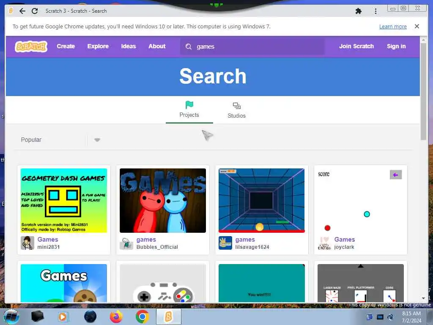The image size is (433, 325).
Task: Open the games title by Bubbles_Official
Action: tap(146, 240)
